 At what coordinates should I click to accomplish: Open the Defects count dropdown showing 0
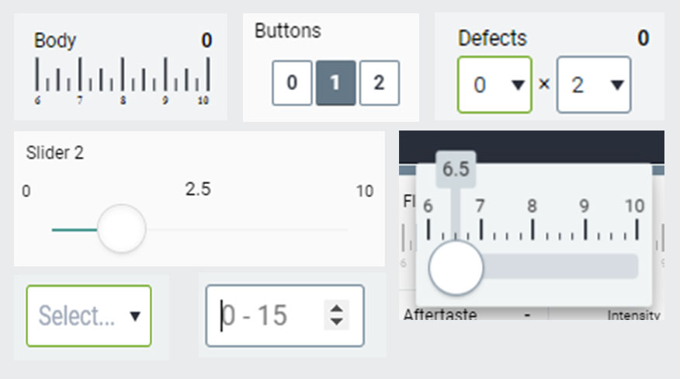tap(494, 85)
